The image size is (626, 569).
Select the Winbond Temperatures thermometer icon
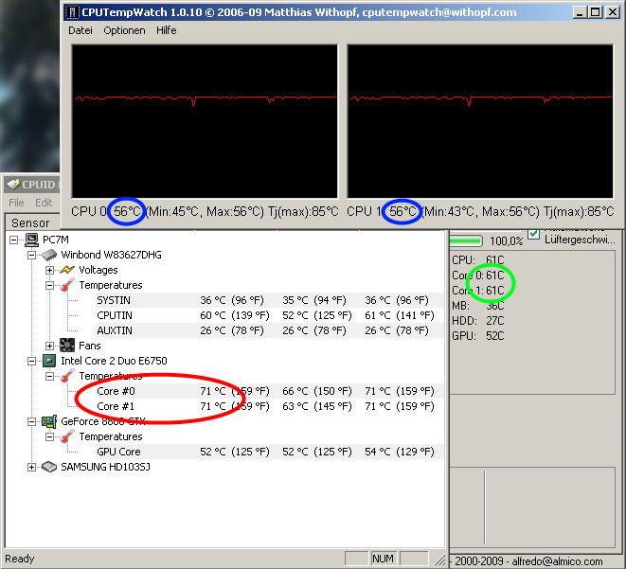pos(67,285)
